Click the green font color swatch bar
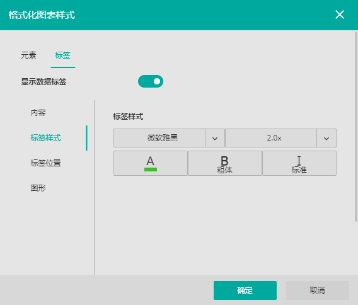 (151, 170)
